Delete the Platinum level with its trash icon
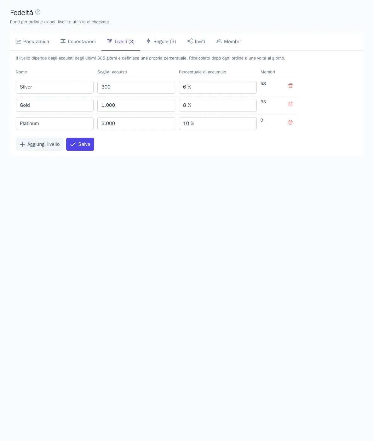 coord(290,122)
